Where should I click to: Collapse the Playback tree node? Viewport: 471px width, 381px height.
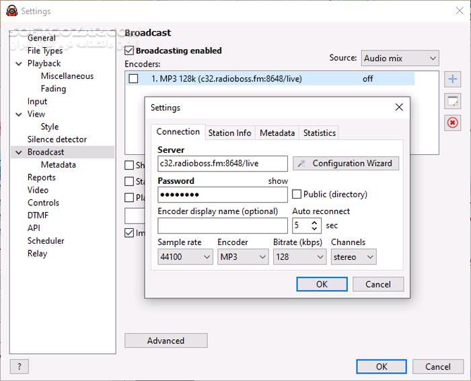19,64
